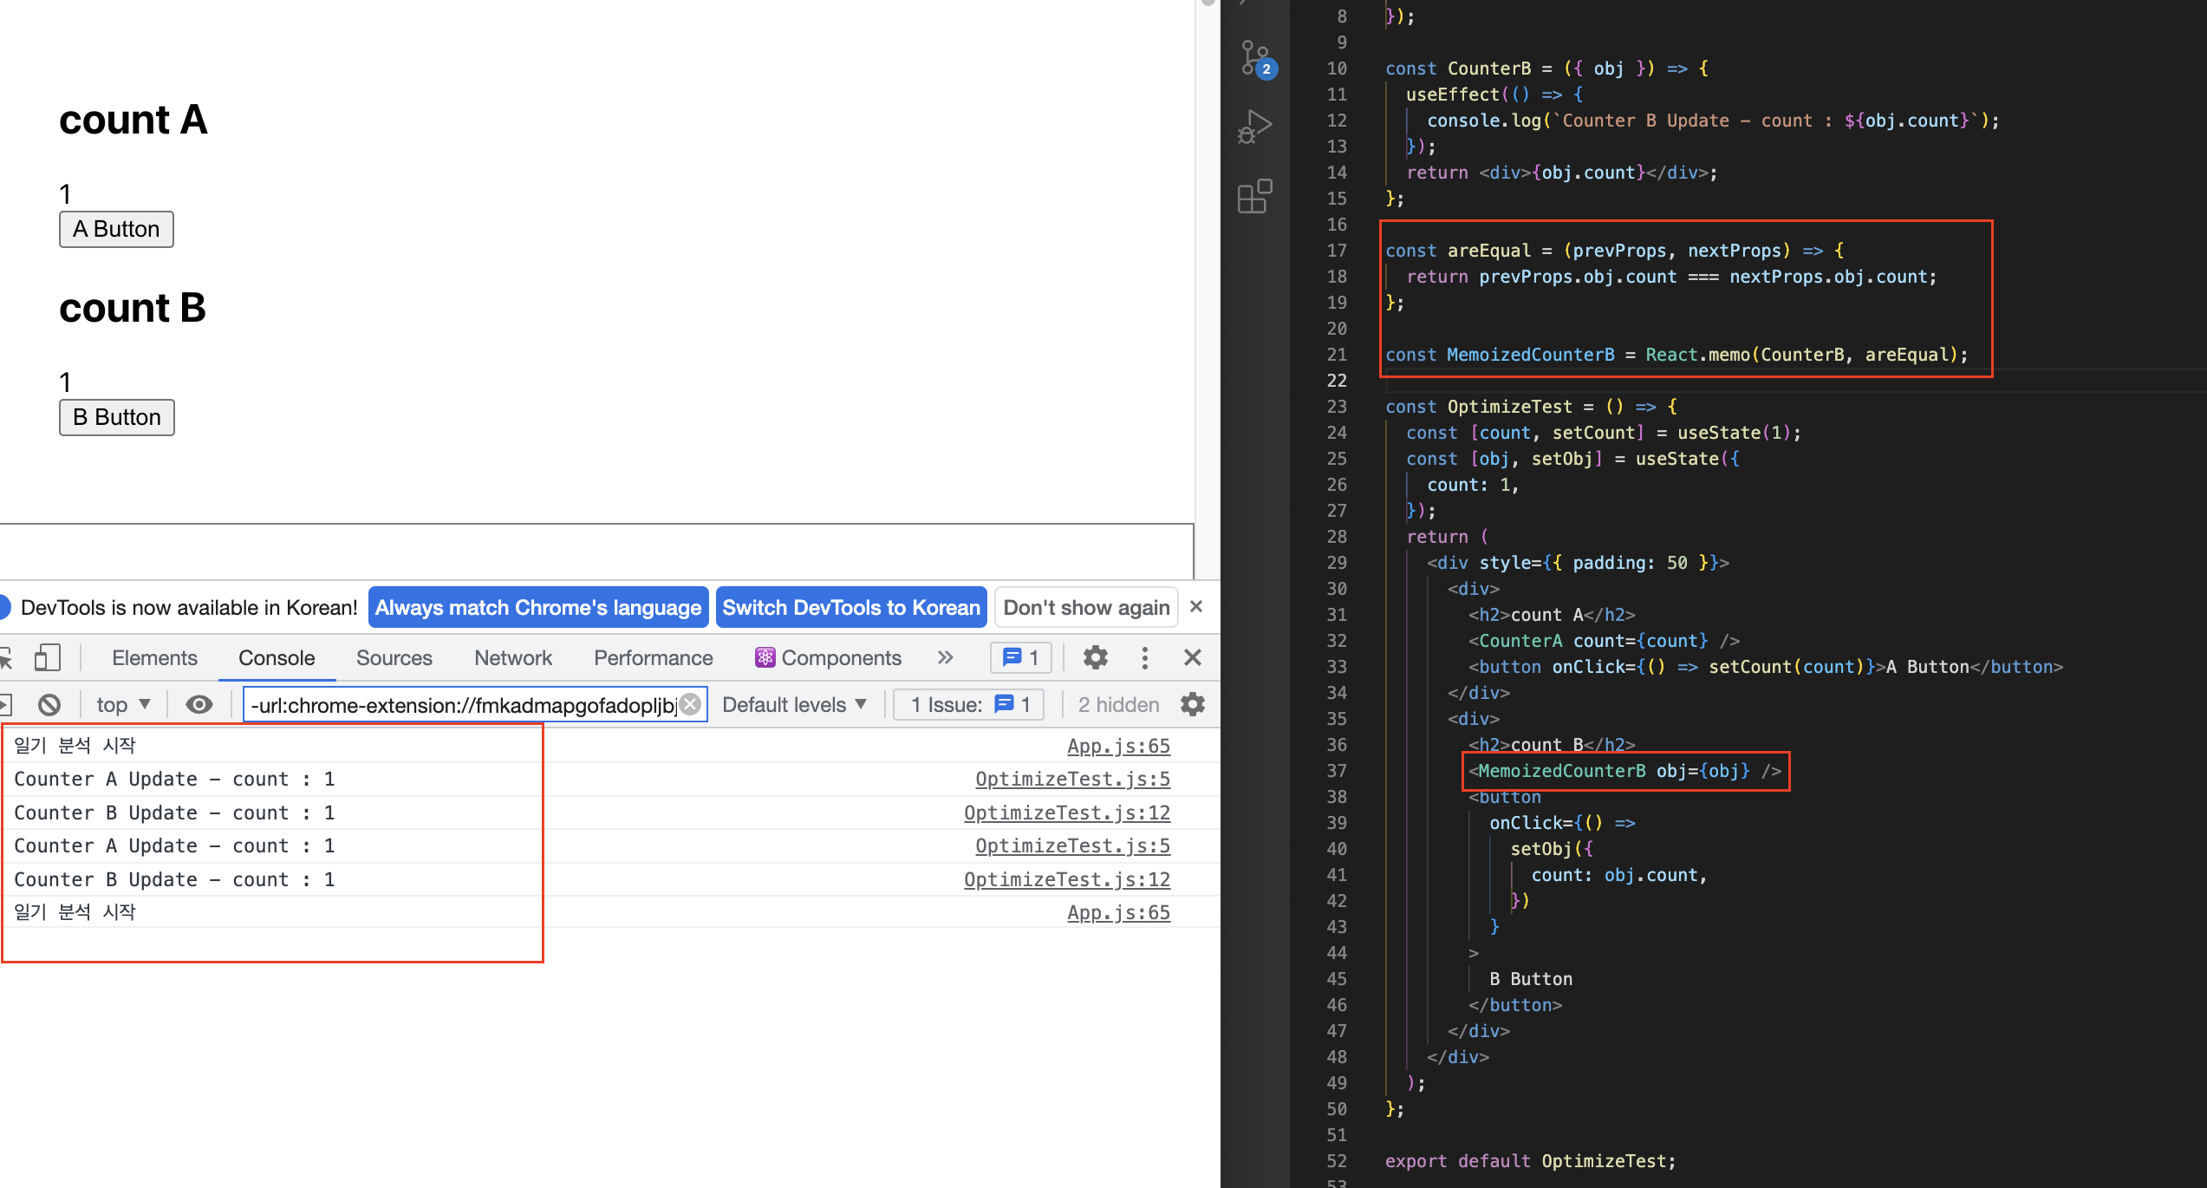Clear the console filter text with X

pos(690,704)
